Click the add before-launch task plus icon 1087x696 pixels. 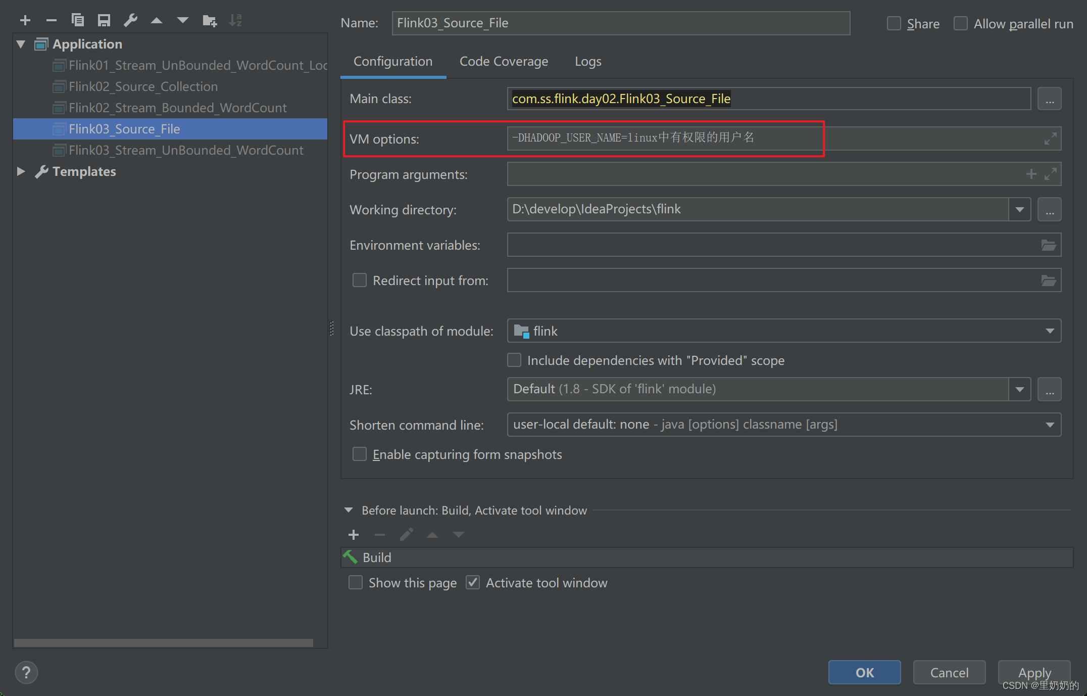pyautogui.click(x=354, y=534)
